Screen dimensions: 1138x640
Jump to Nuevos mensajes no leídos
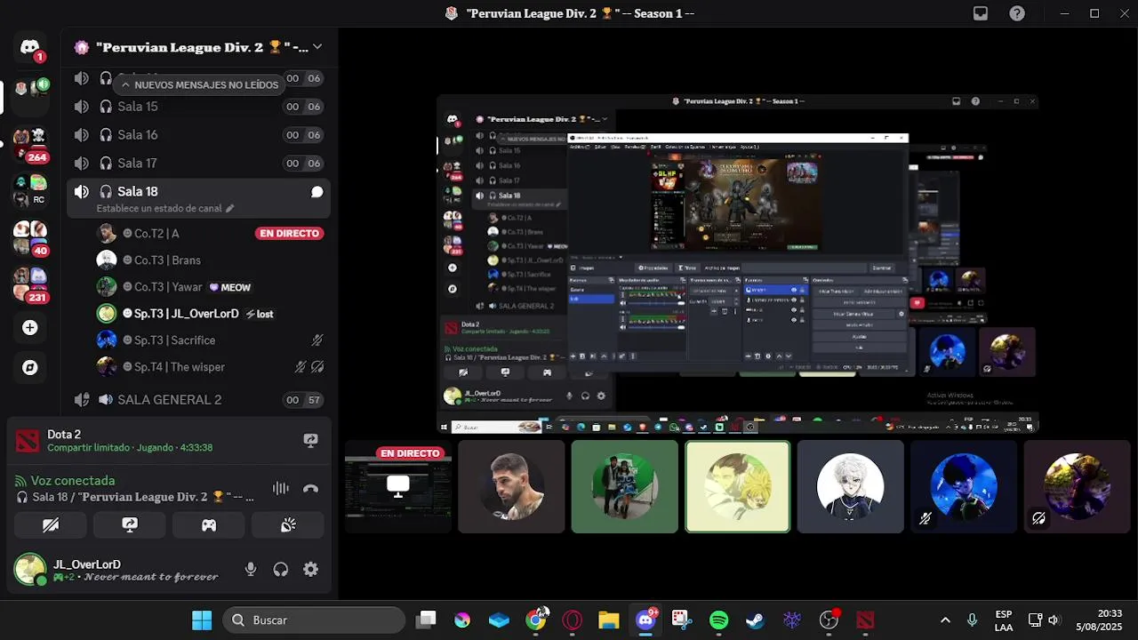pos(199,84)
